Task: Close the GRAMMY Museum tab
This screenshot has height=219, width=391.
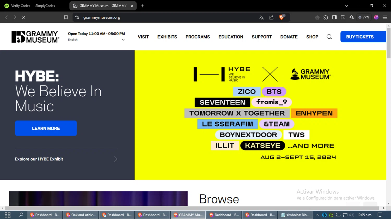Action: [132, 6]
